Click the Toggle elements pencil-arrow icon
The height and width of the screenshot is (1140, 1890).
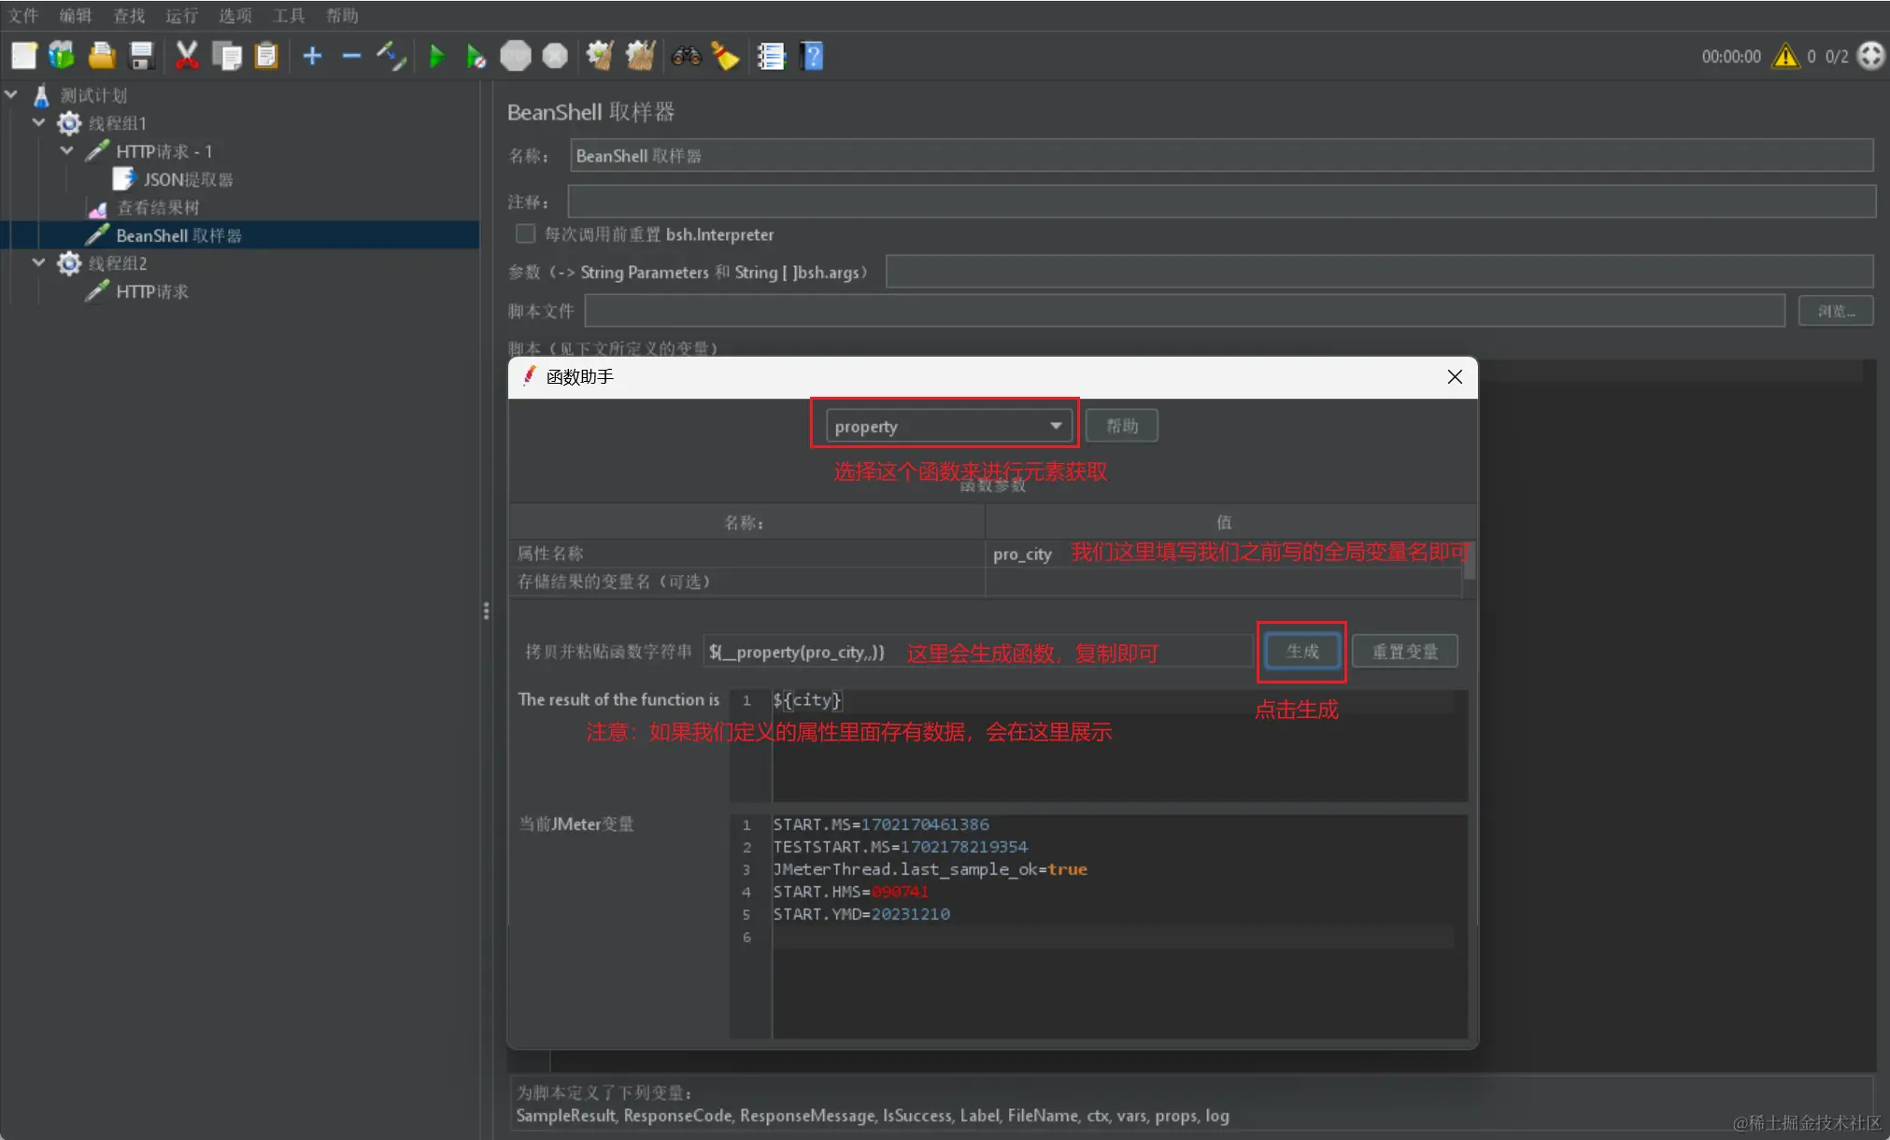[391, 57]
